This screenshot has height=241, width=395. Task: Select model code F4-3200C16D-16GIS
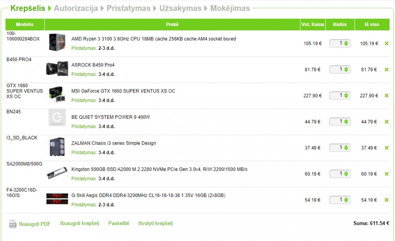pos(22,192)
